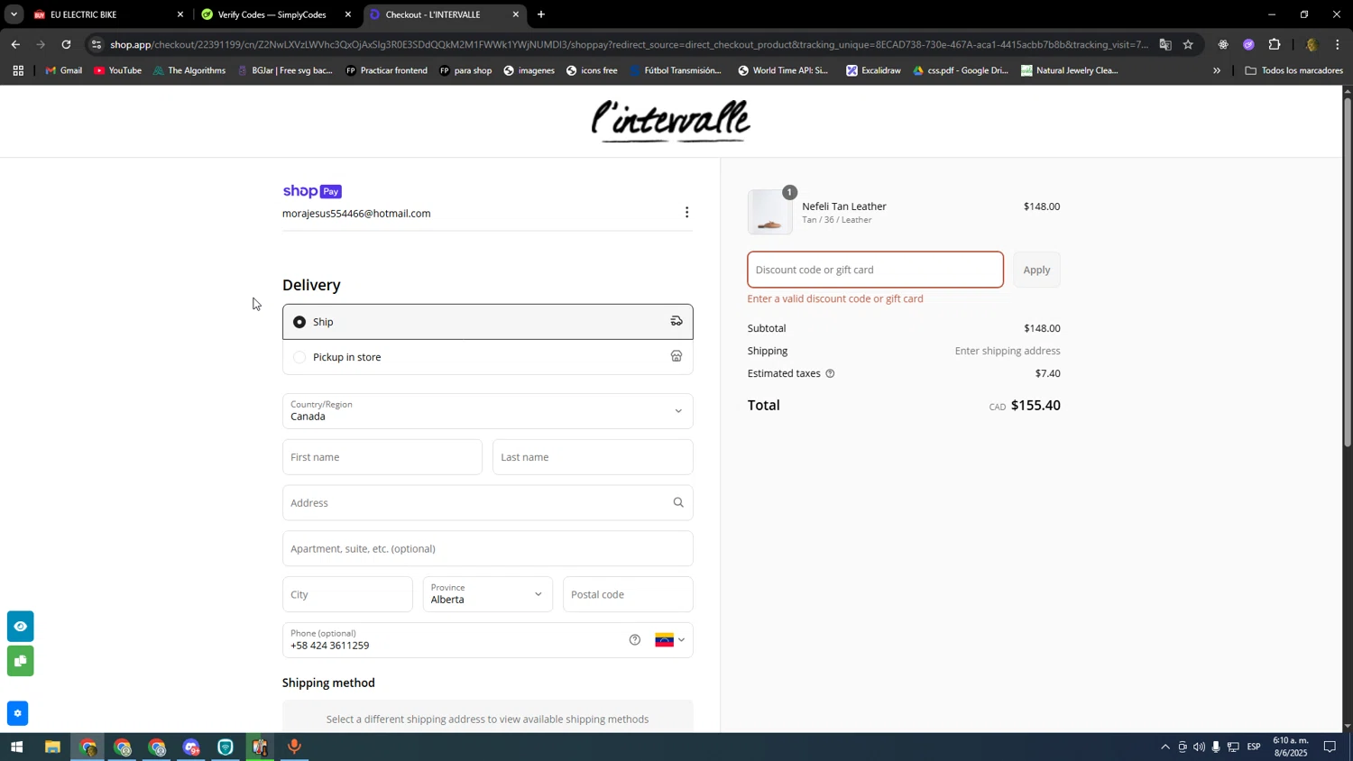Open the tab search dropdown arrow
The height and width of the screenshot is (761, 1353).
pyautogui.click(x=14, y=14)
